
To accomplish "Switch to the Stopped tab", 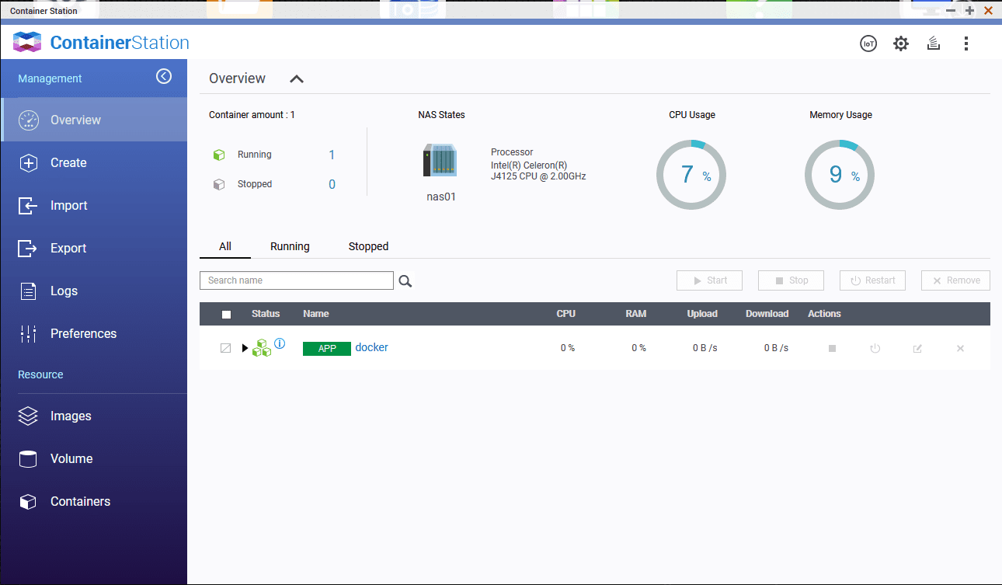I will (368, 246).
